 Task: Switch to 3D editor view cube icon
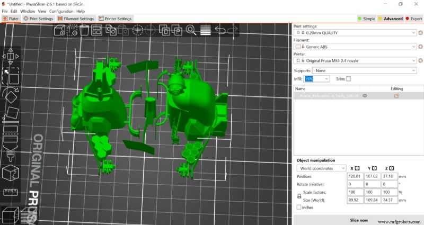click(10, 215)
